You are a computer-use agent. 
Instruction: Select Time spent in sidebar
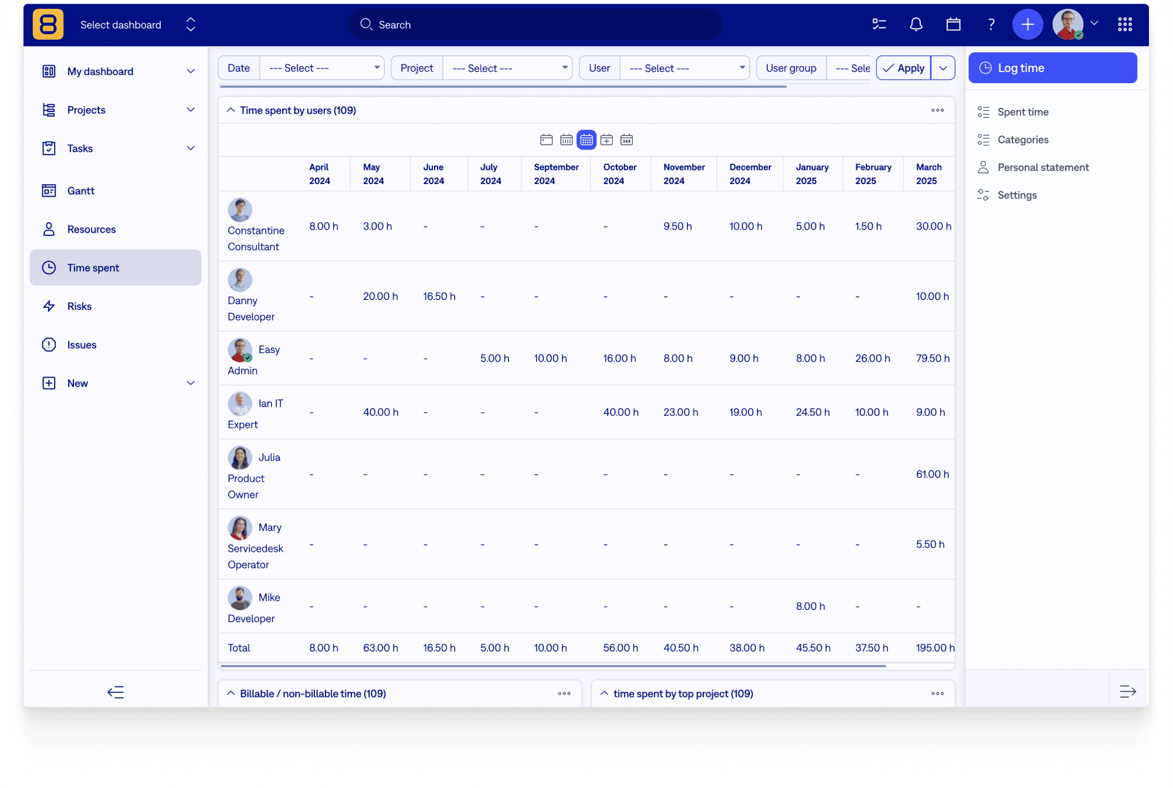(x=116, y=268)
